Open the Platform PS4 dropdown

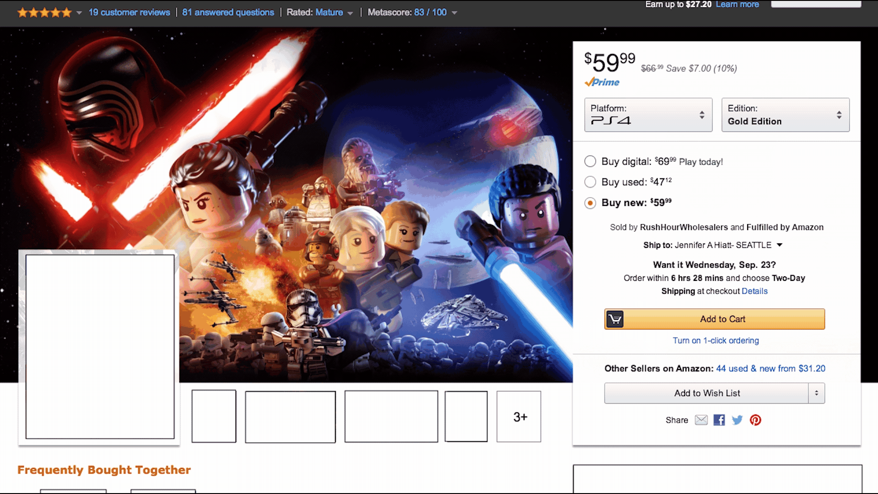point(648,115)
